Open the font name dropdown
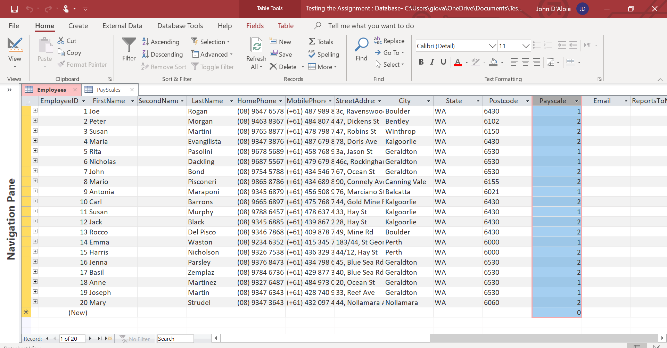 point(492,46)
